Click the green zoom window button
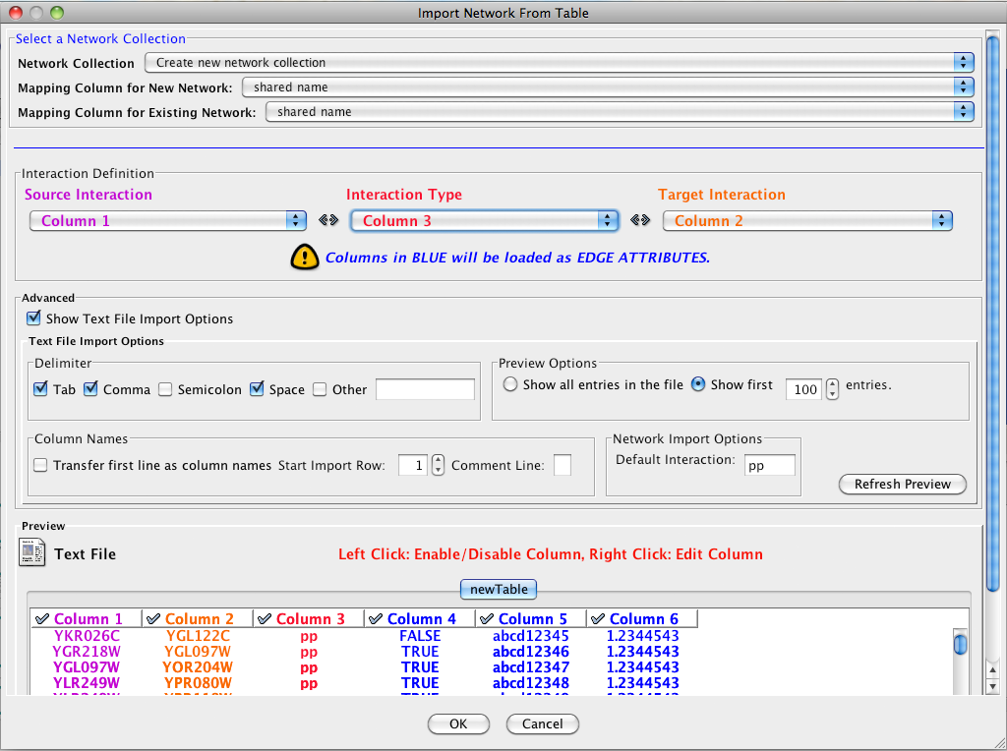 57,12
